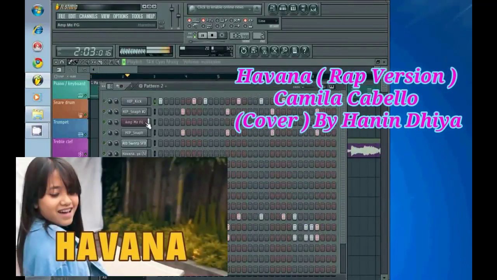
Task: Select the draw pencil tool in playlist
Action: click(70, 62)
